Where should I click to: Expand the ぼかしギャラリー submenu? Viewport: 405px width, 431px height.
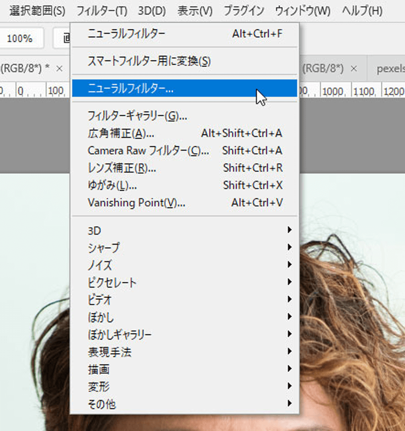point(185,334)
